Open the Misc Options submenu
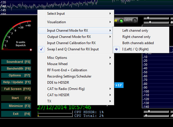This screenshot has width=173, height=127. pyautogui.click(x=76, y=58)
